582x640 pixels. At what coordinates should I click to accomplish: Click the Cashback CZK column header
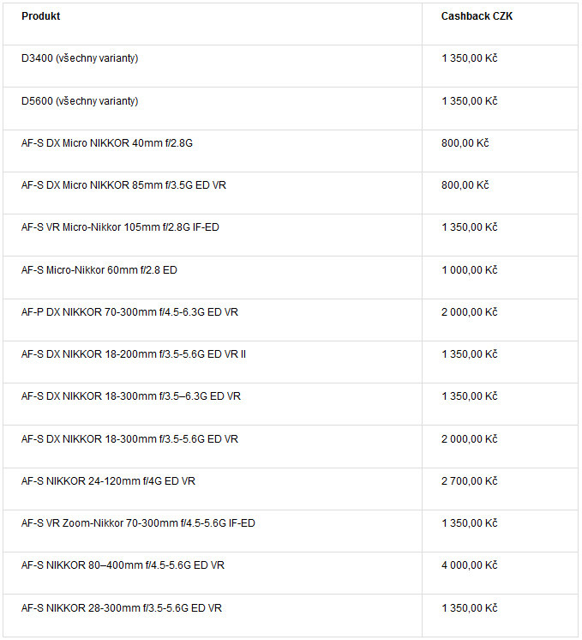(477, 16)
